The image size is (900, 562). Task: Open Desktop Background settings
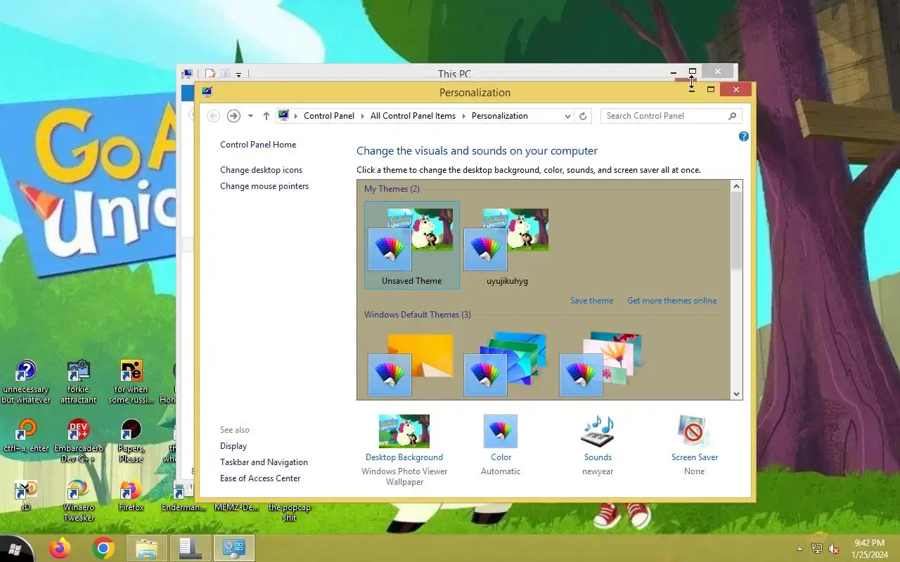coord(404,431)
